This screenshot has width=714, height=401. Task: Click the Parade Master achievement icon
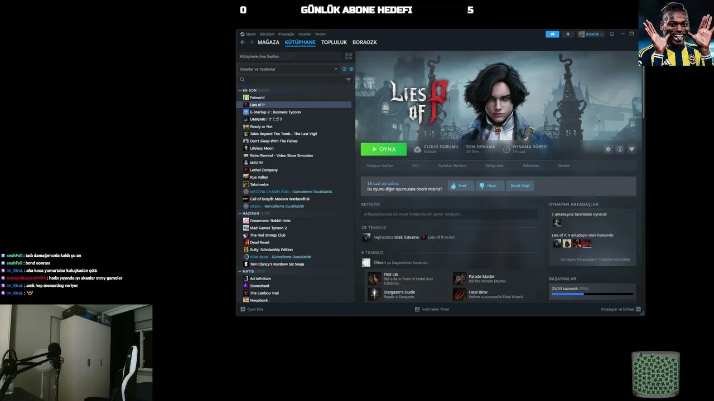coord(459,278)
